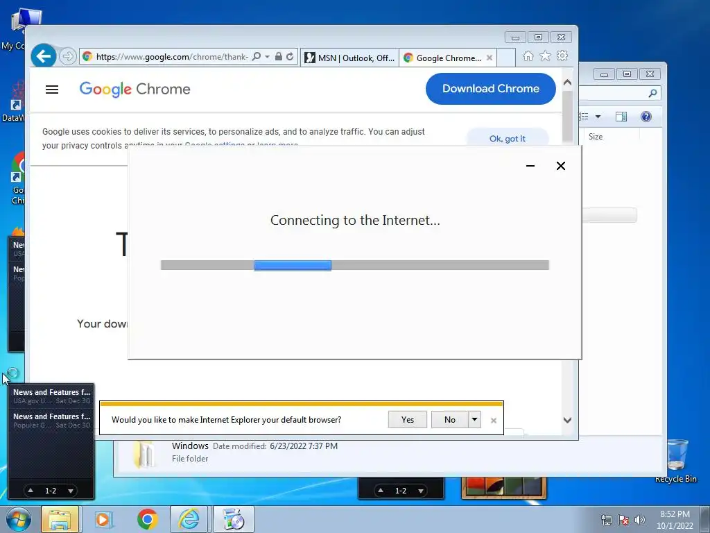Open the first News and Features headline

point(51,396)
